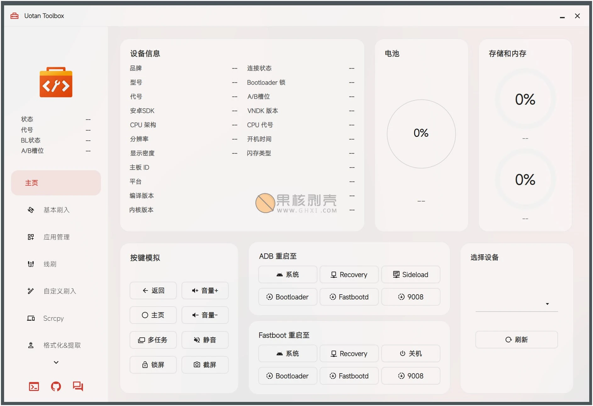Click 刷新 refresh devices button
This screenshot has height=406, width=593.
point(517,340)
